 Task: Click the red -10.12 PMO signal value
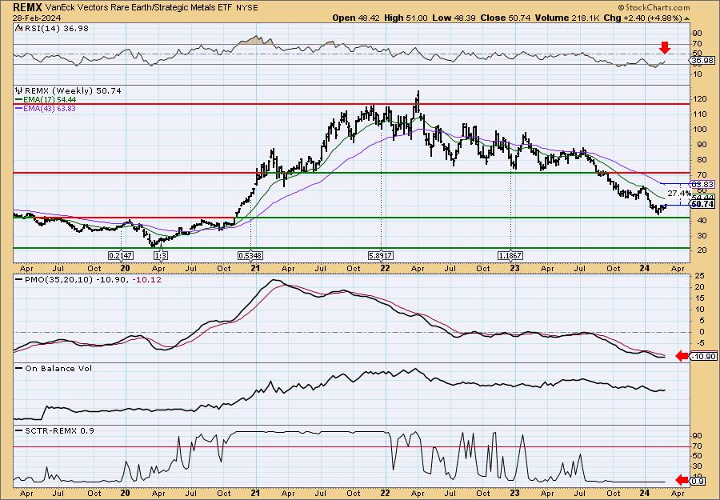point(146,280)
